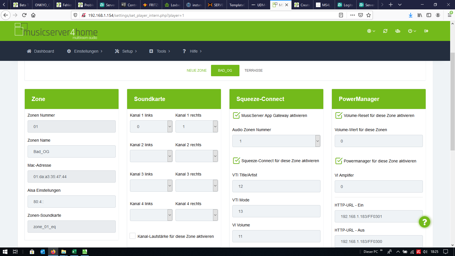455x256 pixels.
Task: Click the logout arrow icon in header
Action: coord(426,31)
